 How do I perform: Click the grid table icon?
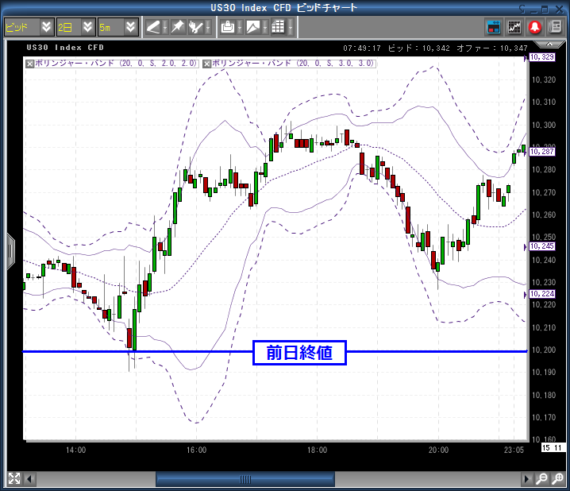point(278,27)
